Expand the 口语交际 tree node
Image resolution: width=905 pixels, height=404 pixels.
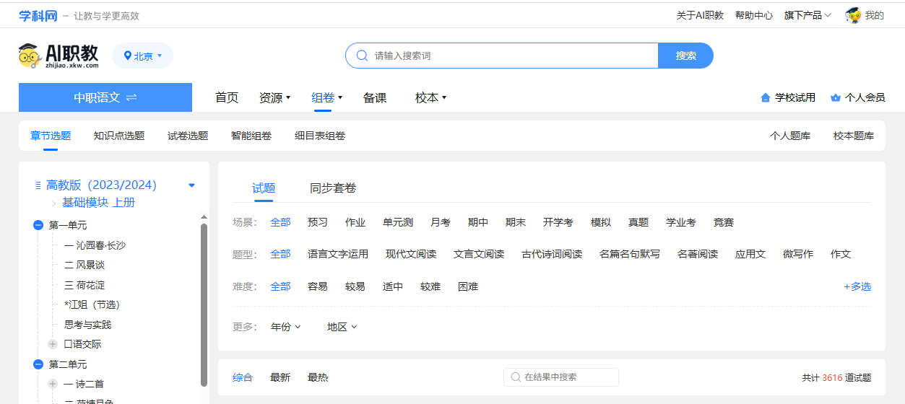(x=53, y=344)
